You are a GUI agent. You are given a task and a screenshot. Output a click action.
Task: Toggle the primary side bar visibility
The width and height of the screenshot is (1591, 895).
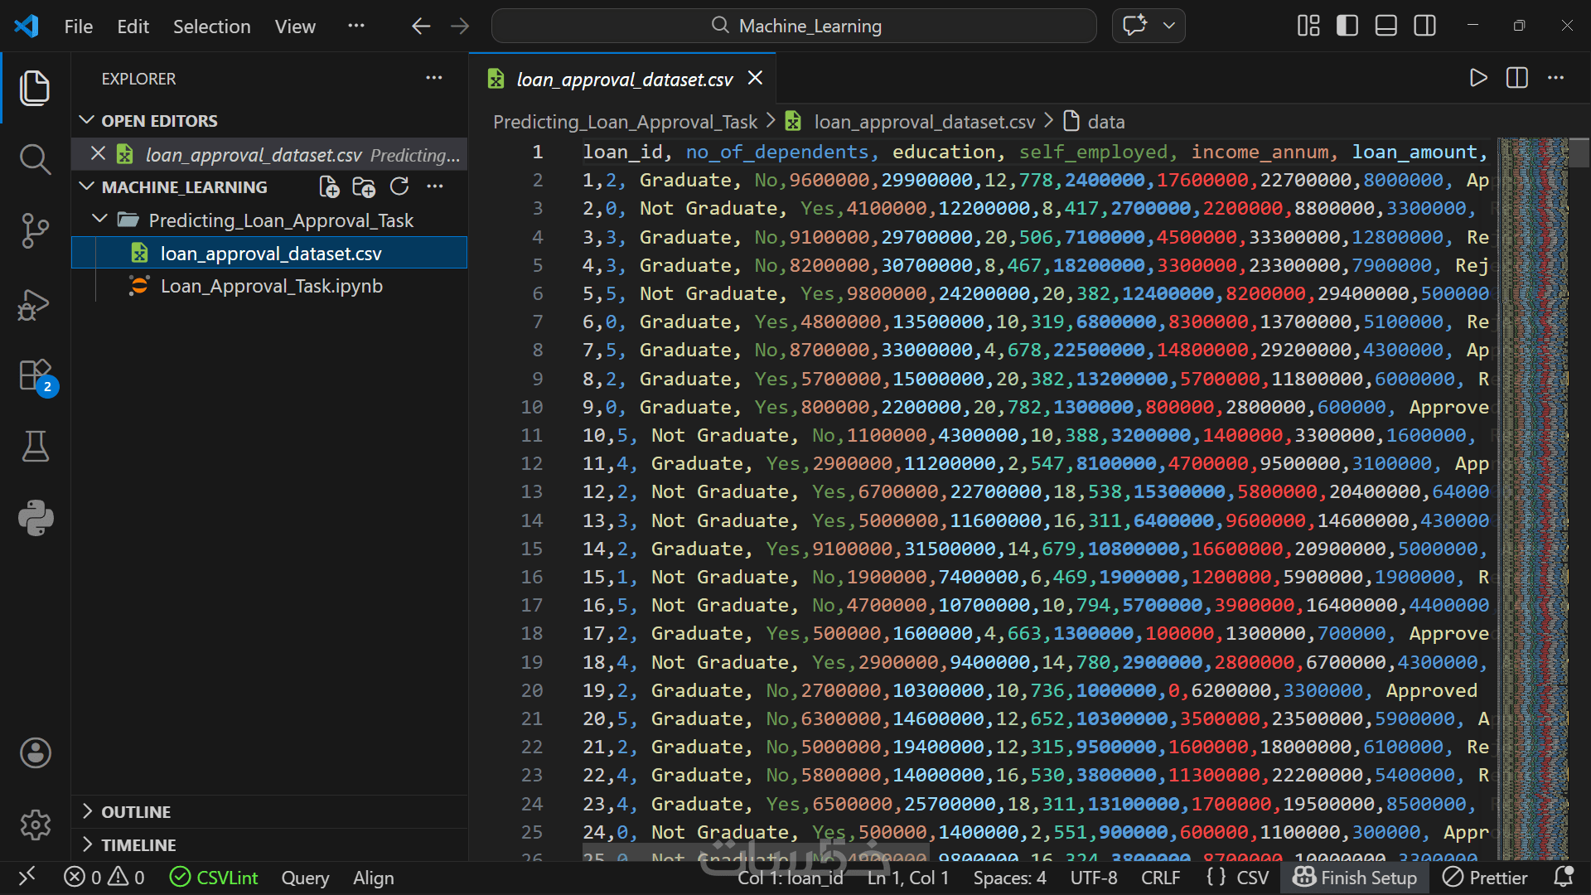(1347, 26)
